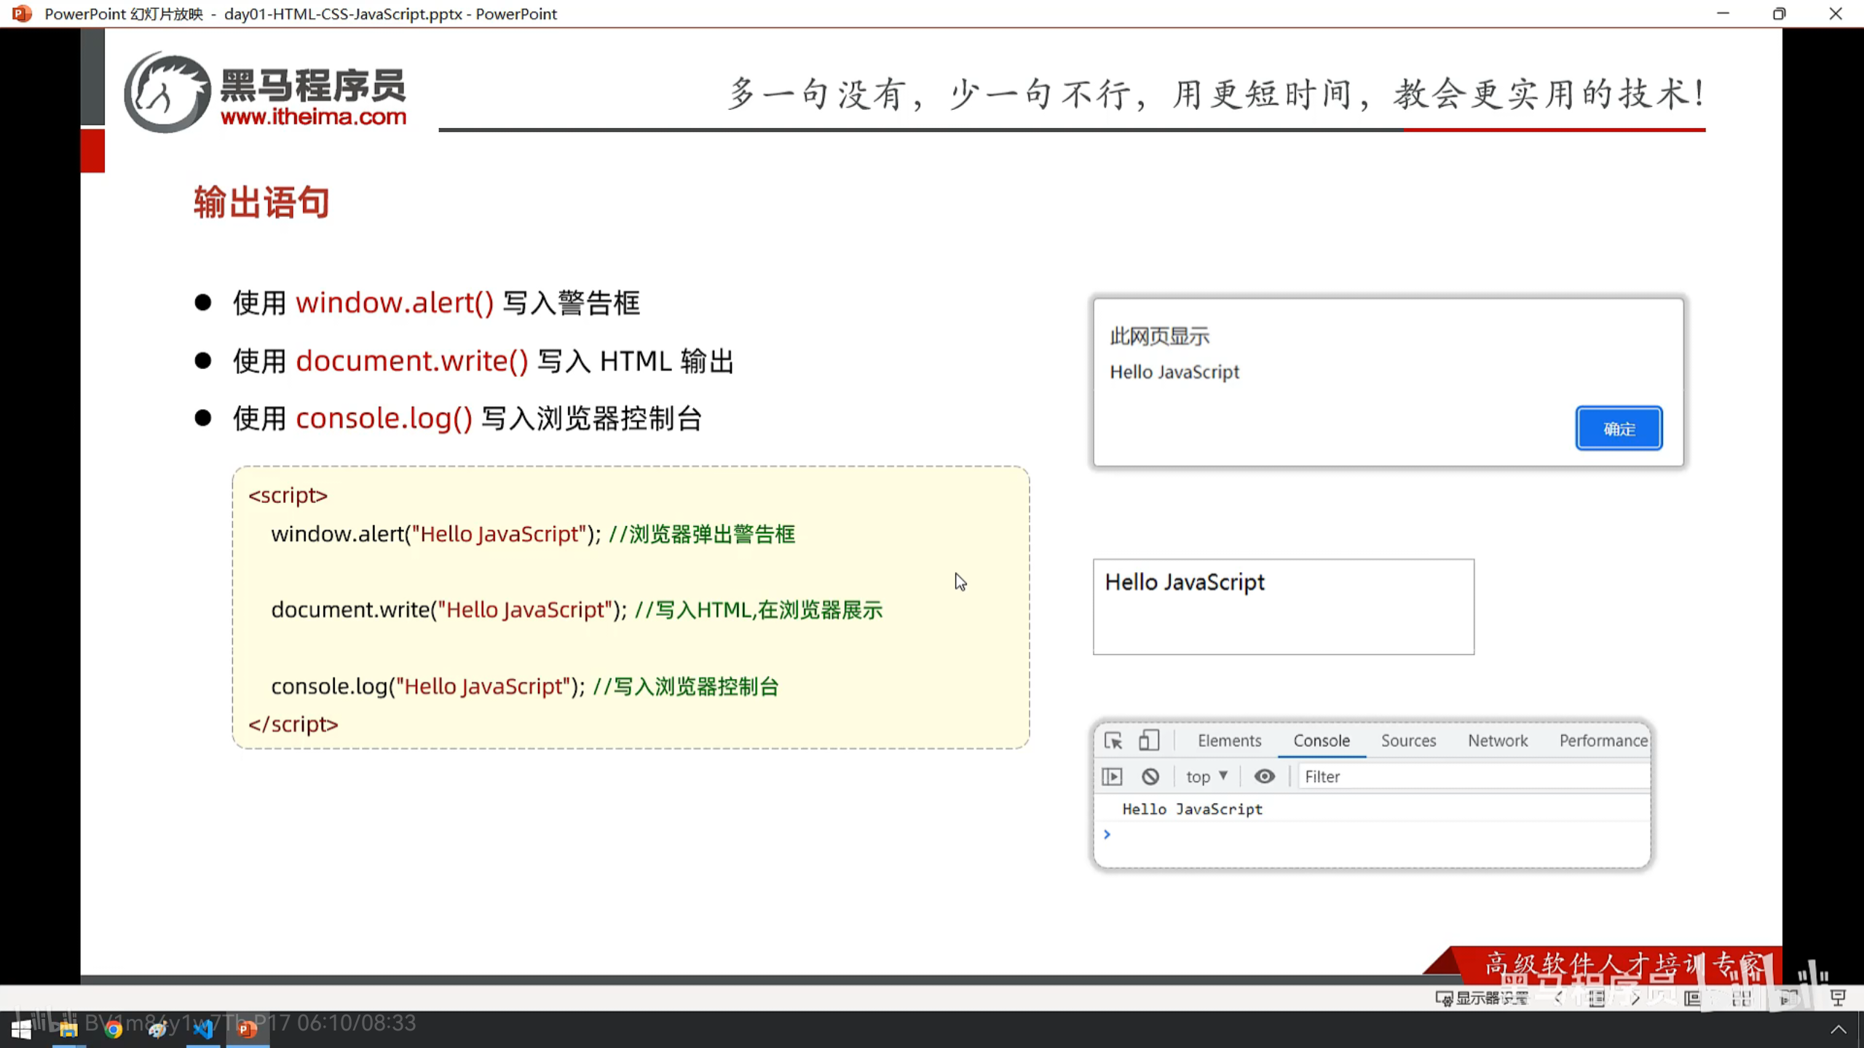1864x1048 pixels.
Task: Click the Slide Show view icon
Action: [1838, 998]
